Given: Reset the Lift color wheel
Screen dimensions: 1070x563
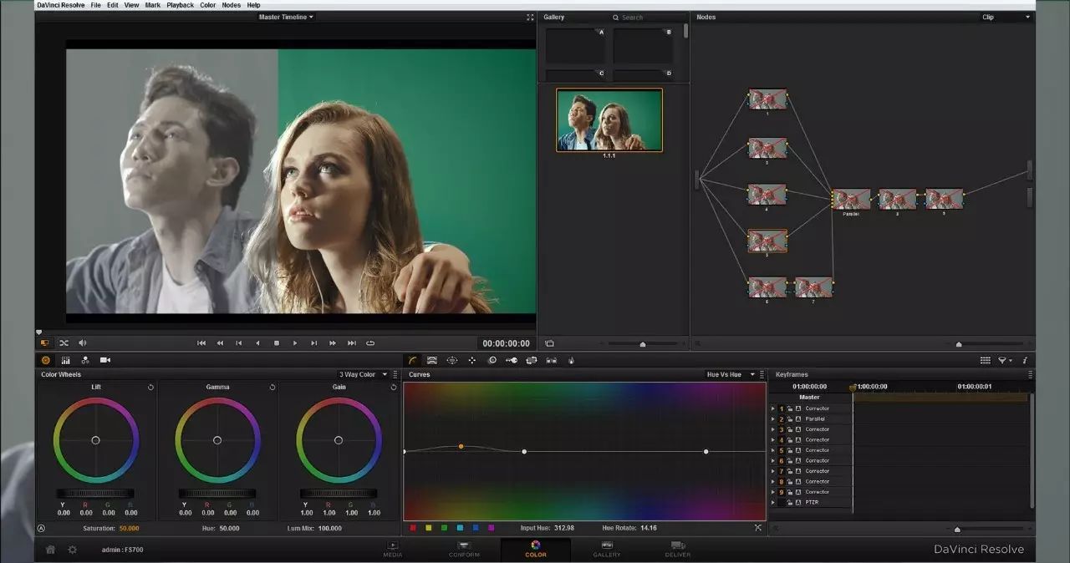Looking at the screenshot, I should click(150, 387).
